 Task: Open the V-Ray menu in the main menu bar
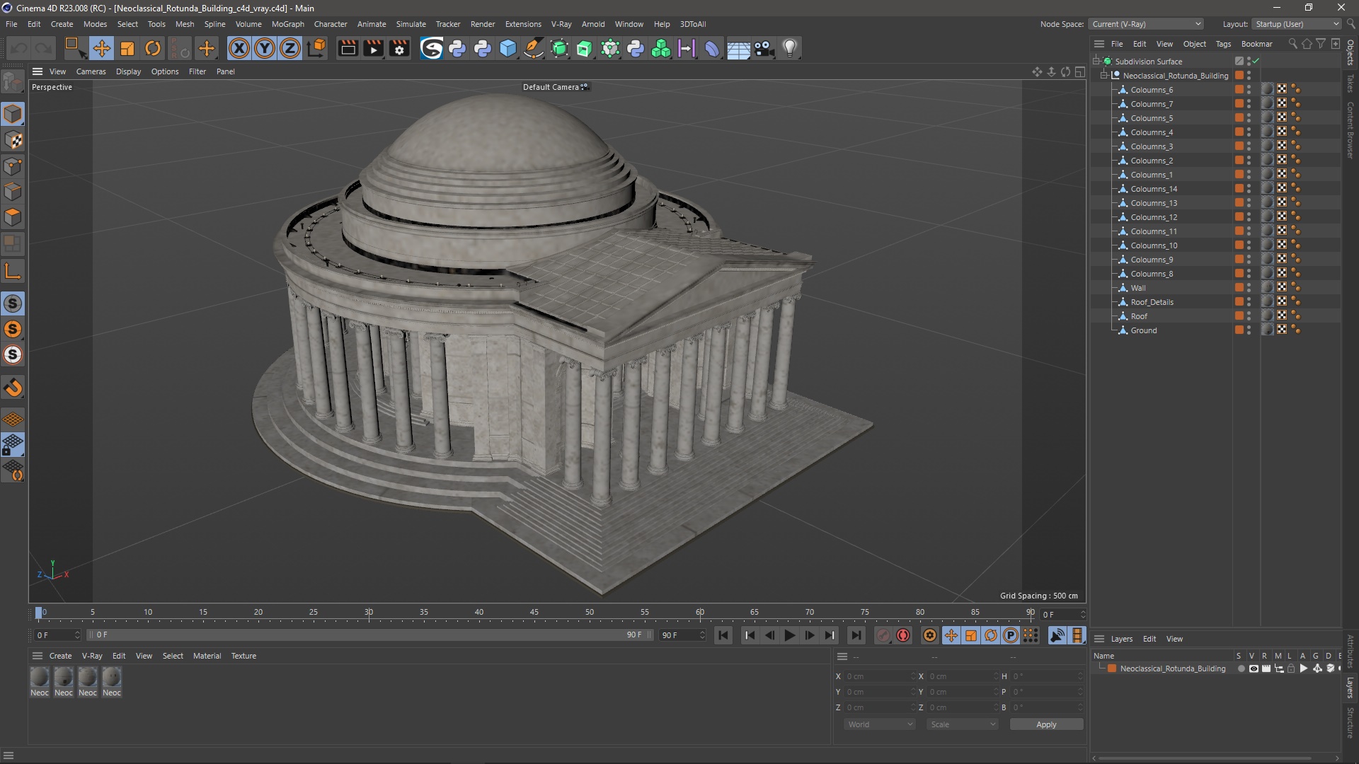[561, 24]
